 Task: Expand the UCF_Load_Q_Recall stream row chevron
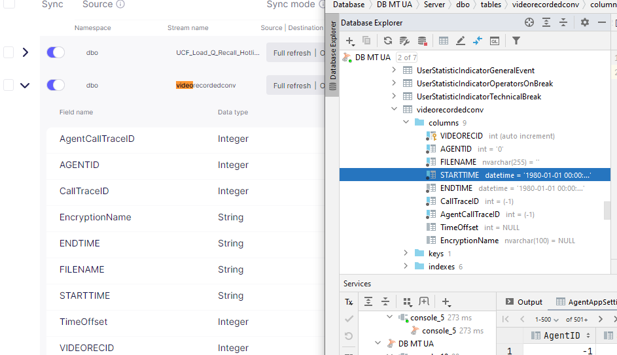pyautogui.click(x=25, y=52)
